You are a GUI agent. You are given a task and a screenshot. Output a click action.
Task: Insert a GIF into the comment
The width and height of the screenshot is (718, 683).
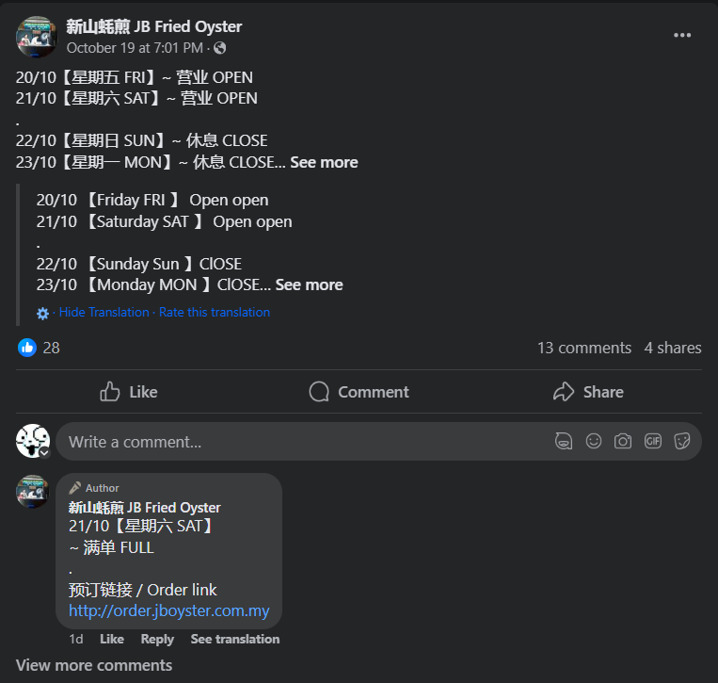(653, 441)
